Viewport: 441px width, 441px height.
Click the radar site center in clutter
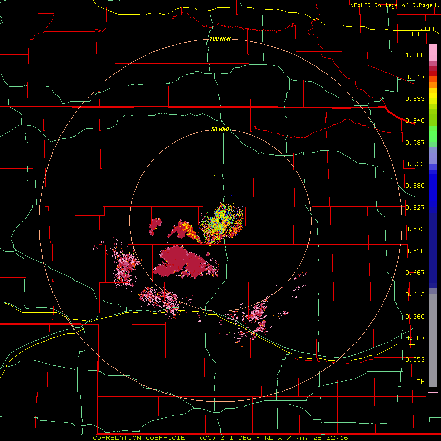point(220,221)
